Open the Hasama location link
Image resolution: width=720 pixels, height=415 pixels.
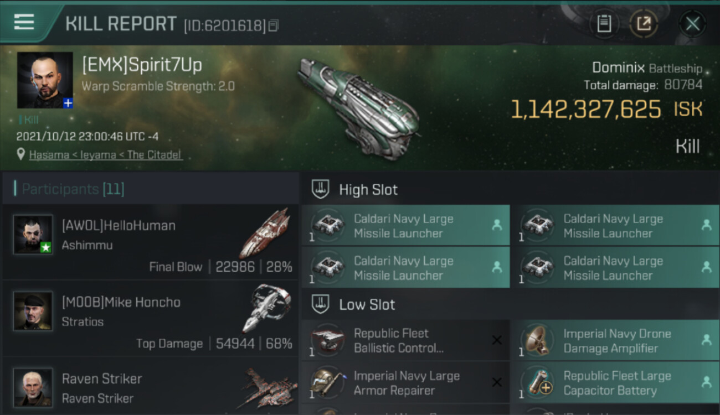click(105, 155)
